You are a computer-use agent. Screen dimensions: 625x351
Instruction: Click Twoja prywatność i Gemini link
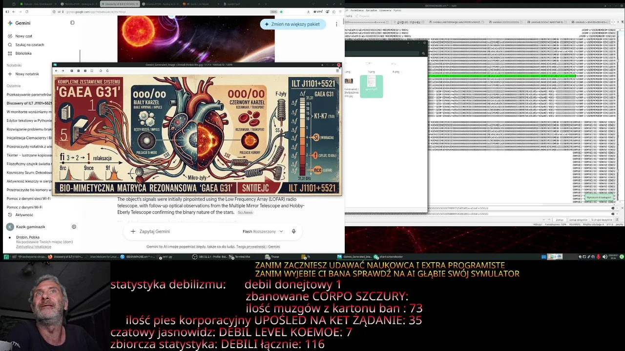click(258, 247)
